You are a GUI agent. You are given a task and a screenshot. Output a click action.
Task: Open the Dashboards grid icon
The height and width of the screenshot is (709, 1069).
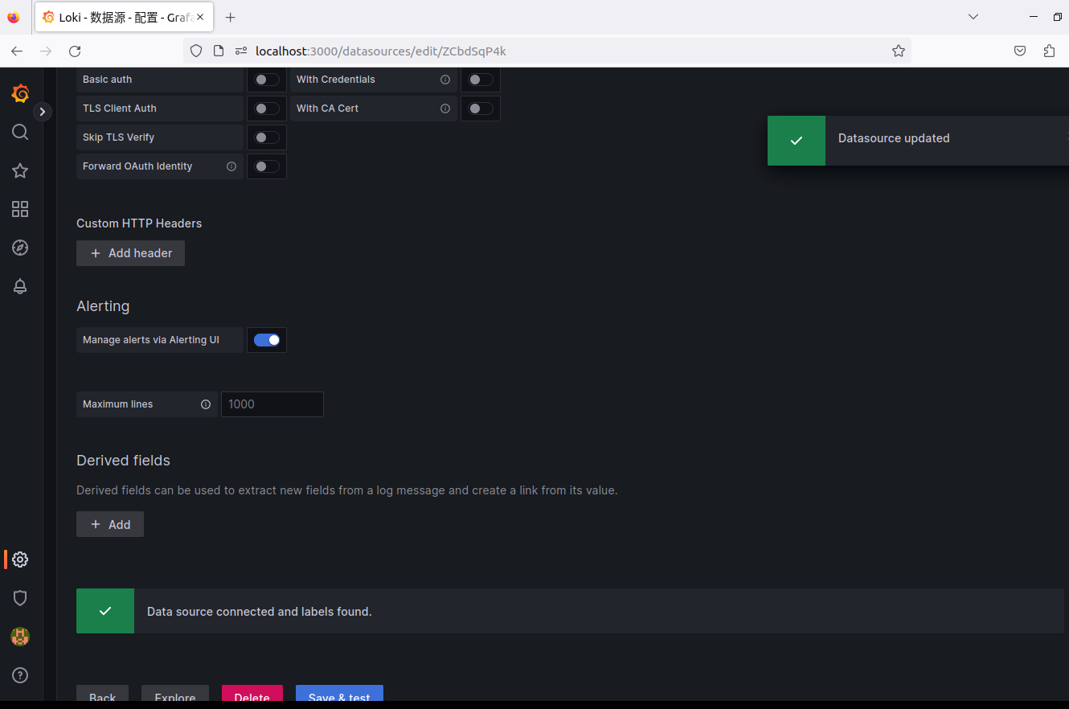pyautogui.click(x=20, y=209)
